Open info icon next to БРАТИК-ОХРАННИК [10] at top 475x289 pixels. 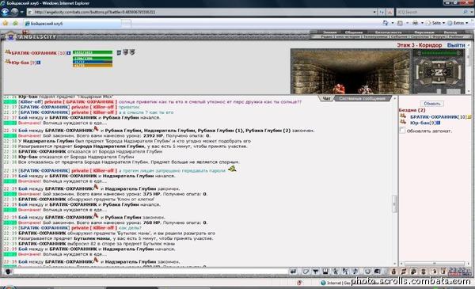tap(69, 53)
